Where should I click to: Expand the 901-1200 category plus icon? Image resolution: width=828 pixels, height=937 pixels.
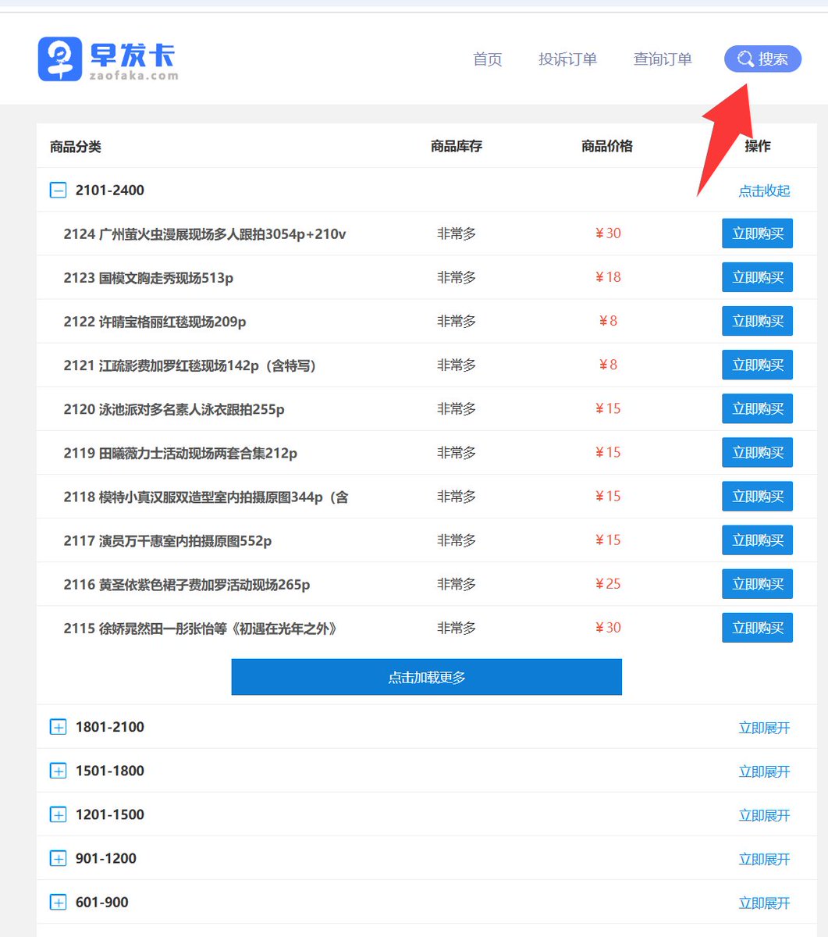pos(59,858)
